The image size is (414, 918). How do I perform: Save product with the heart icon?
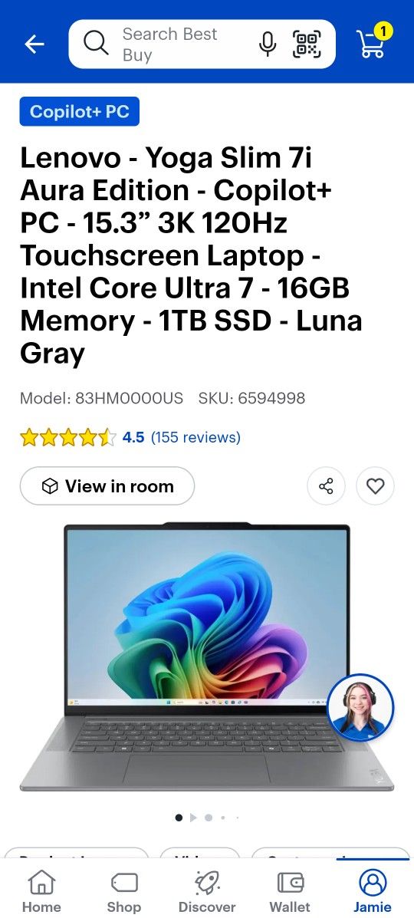pos(376,486)
